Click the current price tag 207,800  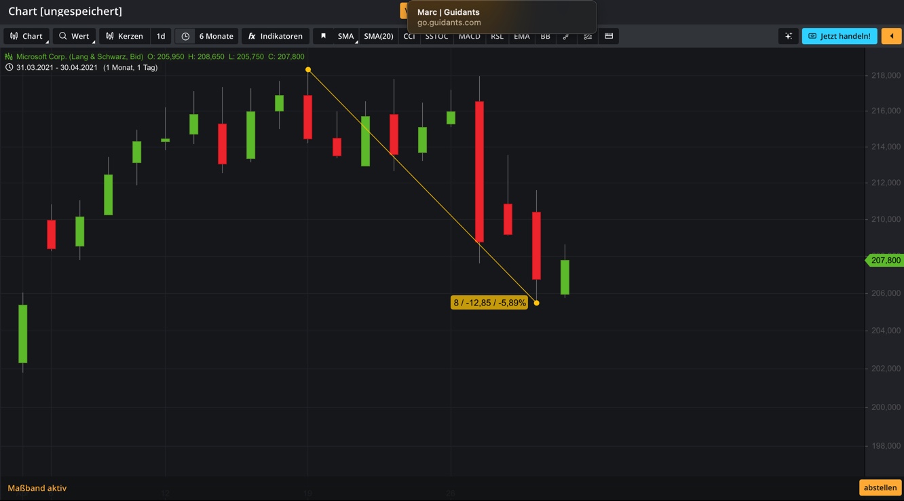pyautogui.click(x=884, y=260)
